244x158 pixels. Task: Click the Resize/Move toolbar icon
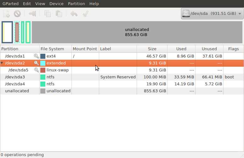32,14
